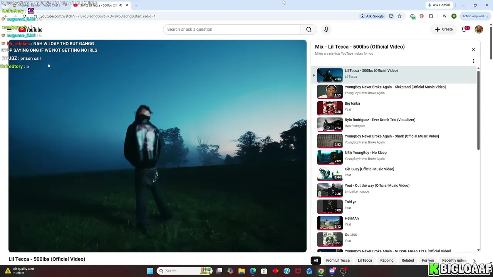The width and height of the screenshot is (493, 277).
Task: Open the Outsidë video thumbnail
Action: 330,240
